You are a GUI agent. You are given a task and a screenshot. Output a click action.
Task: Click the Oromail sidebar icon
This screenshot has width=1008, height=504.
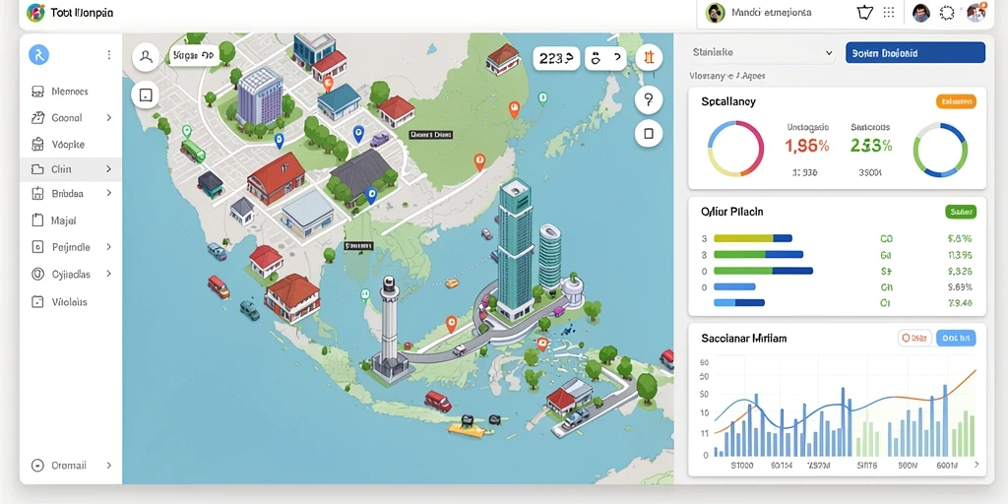tap(37, 465)
